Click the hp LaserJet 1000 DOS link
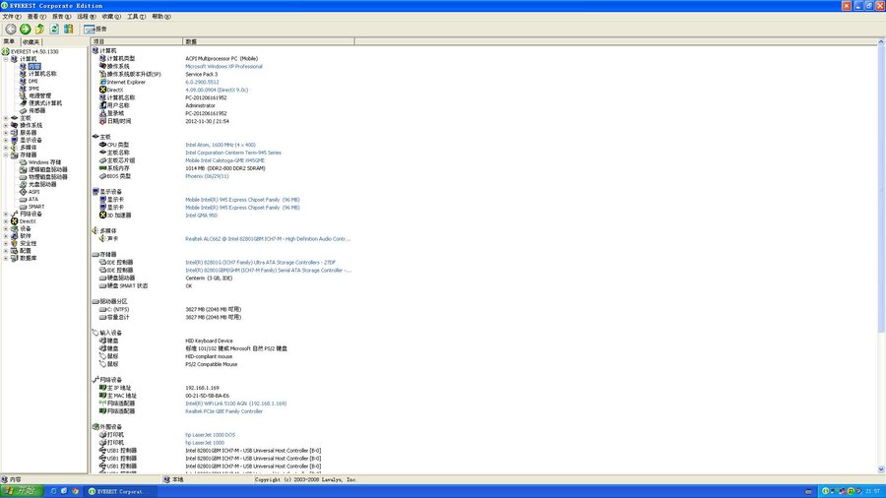The height and width of the screenshot is (498, 886). click(x=209, y=435)
